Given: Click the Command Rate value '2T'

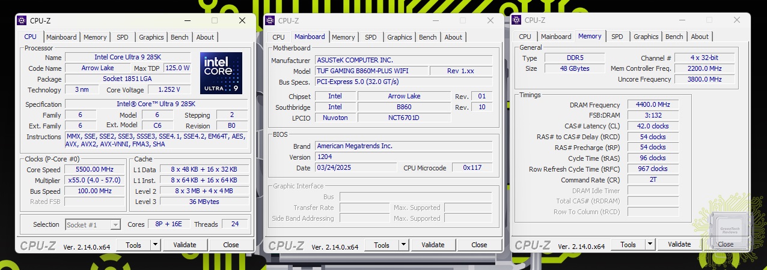Looking at the screenshot, I should pos(653,180).
